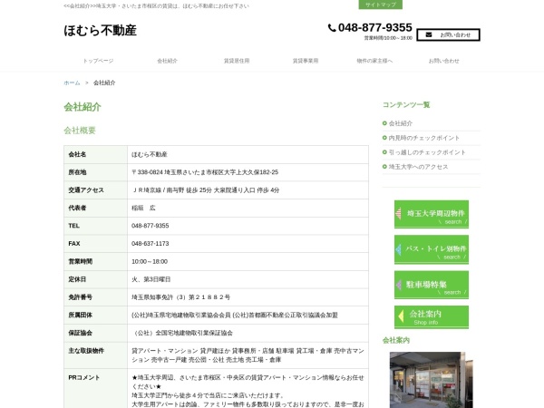Screen dimensions: 544x408
Task: Click the 免許番号 value cell
Action: tap(248, 297)
